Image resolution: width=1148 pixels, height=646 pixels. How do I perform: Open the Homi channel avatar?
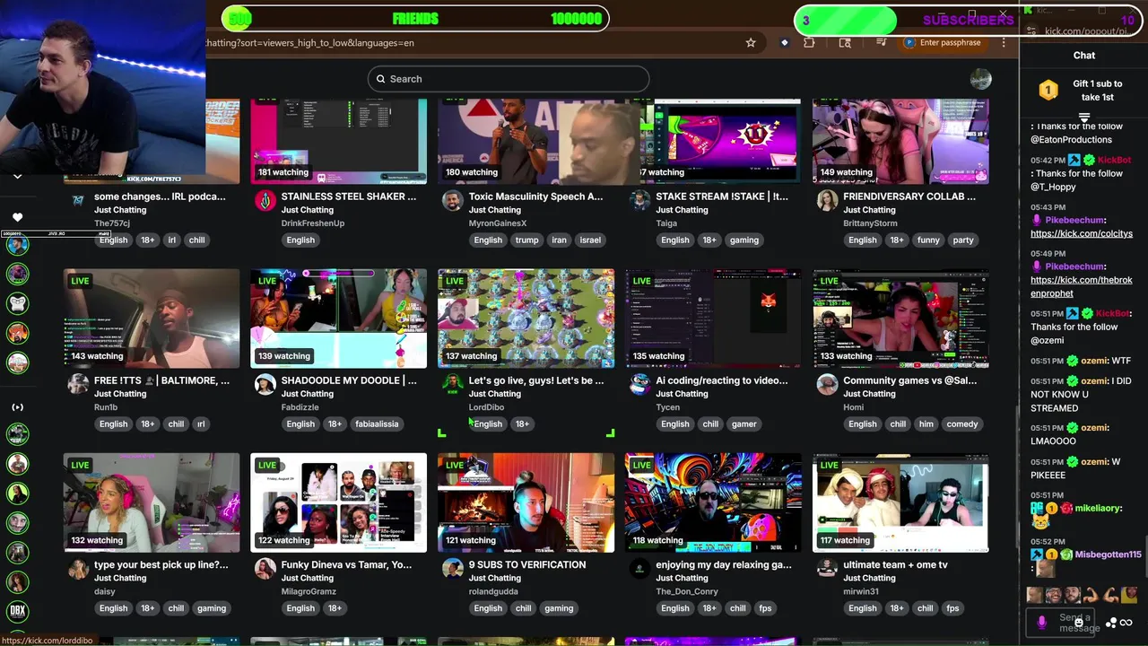point(827,385)
